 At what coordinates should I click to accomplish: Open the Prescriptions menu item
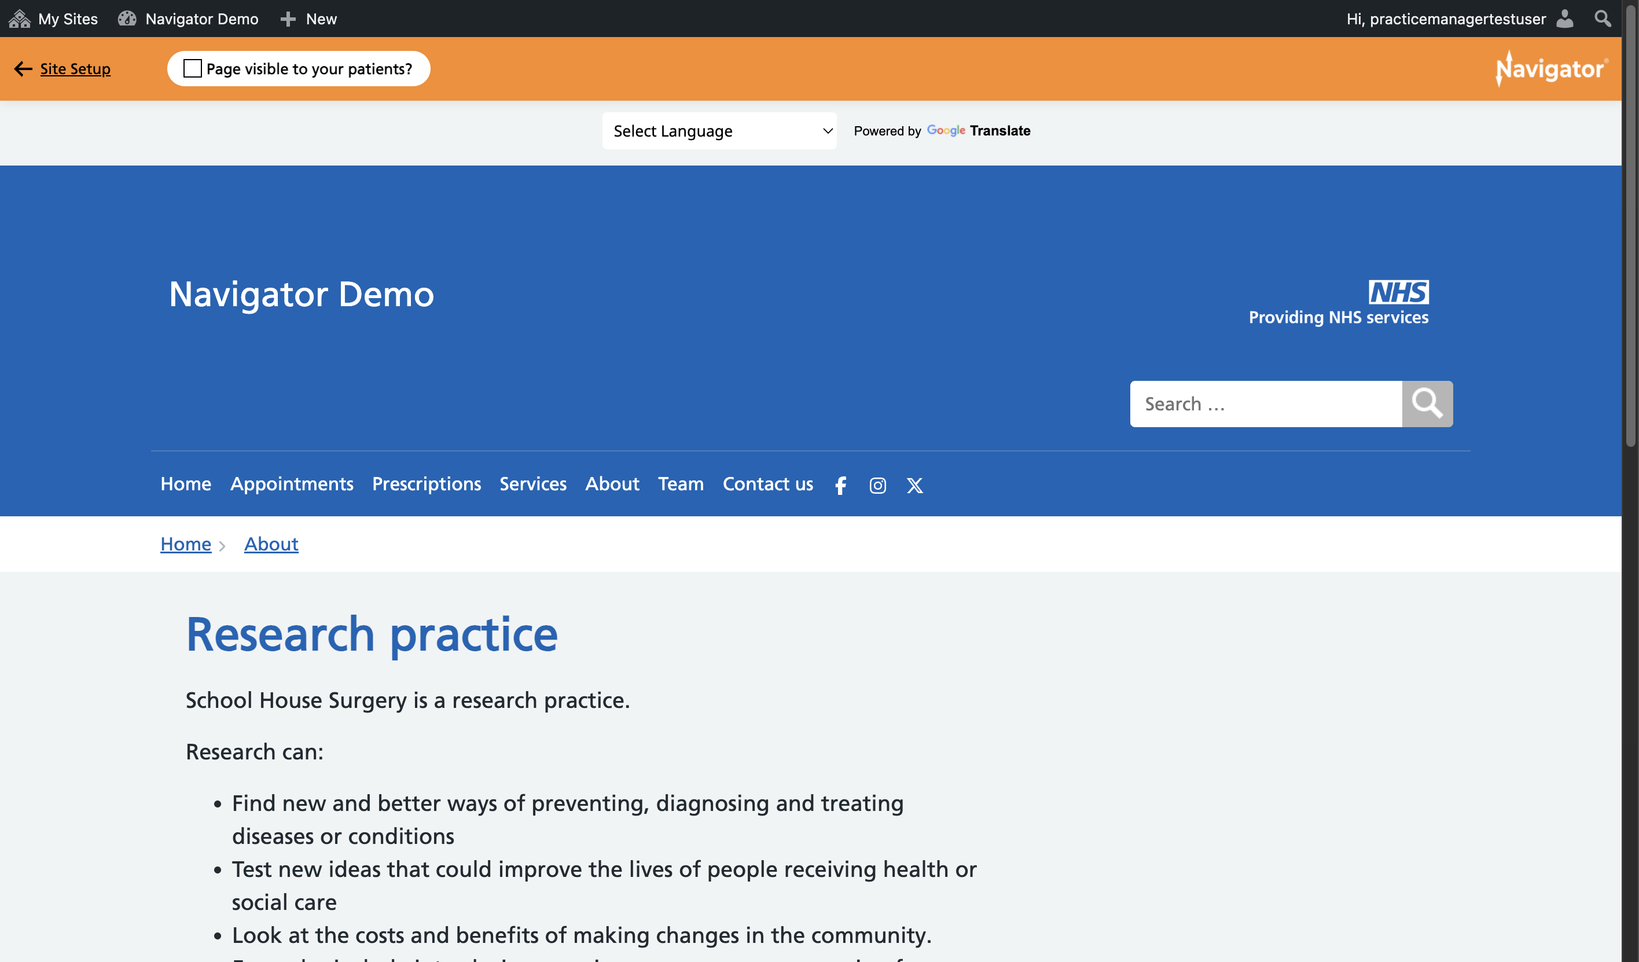point(427,484)
